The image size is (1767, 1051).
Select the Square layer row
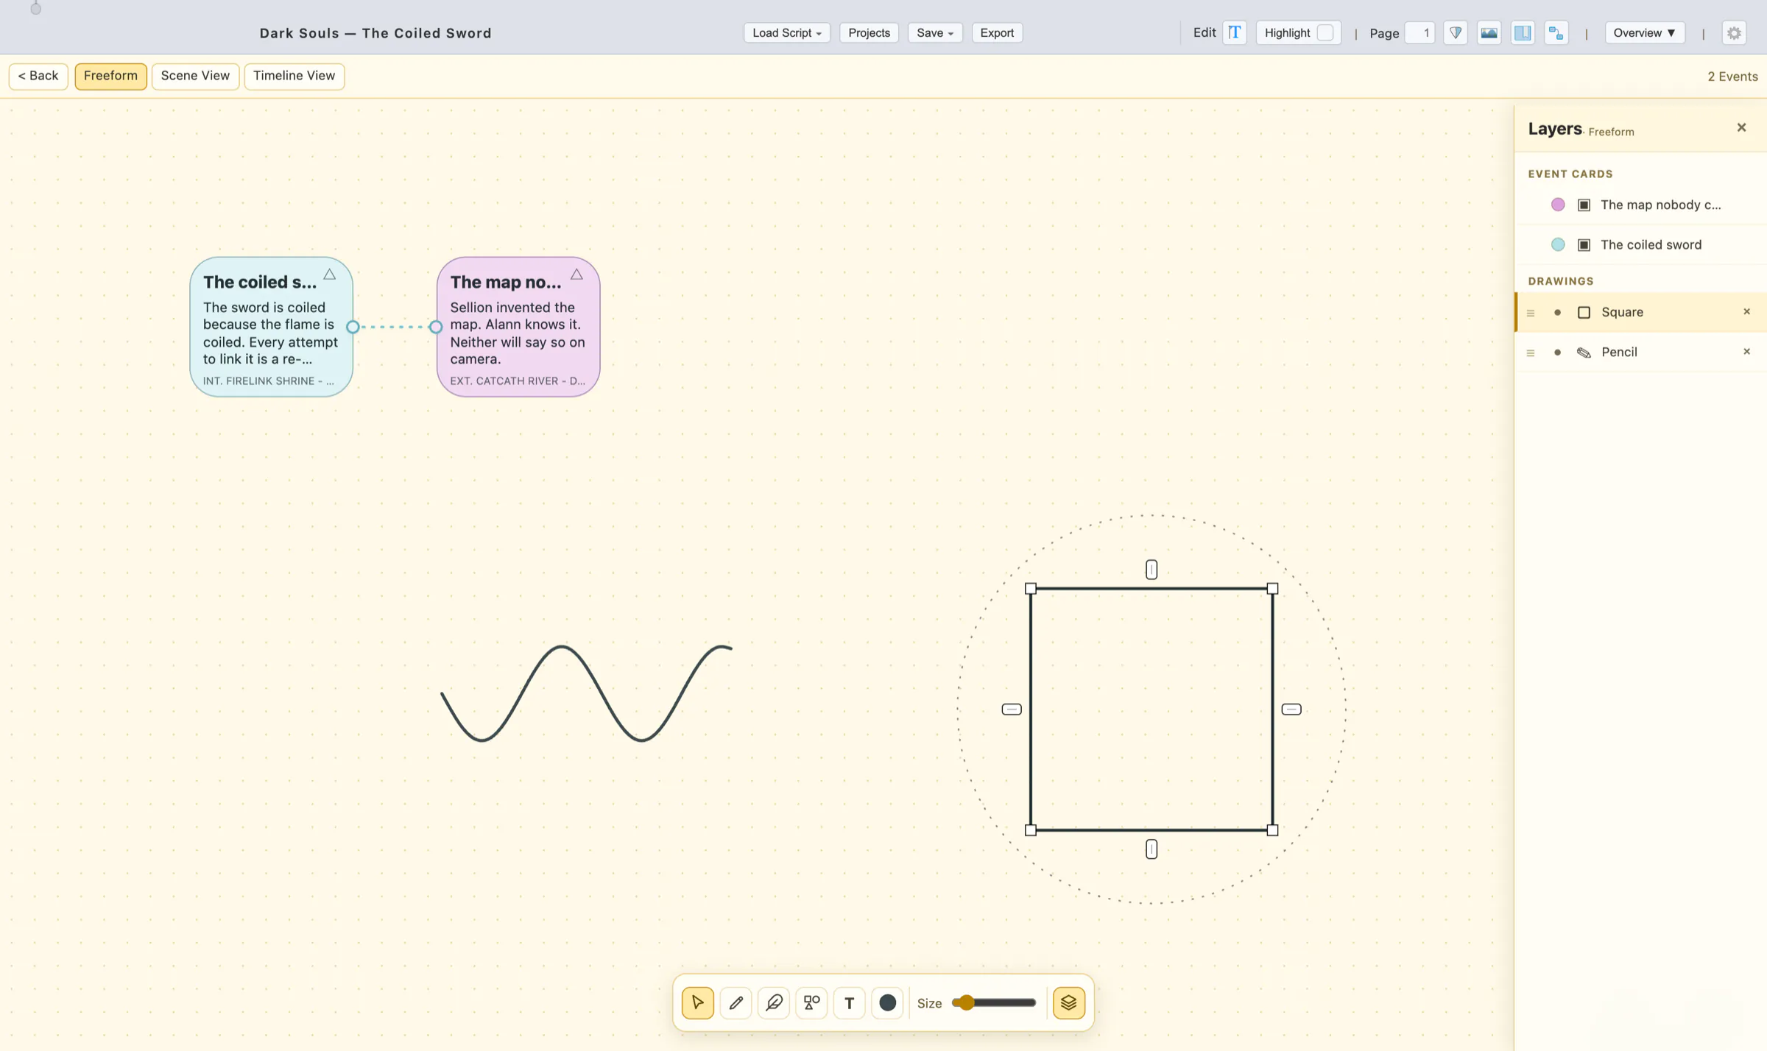[x=1640, y=312]
